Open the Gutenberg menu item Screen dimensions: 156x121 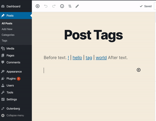click(16, 109)
